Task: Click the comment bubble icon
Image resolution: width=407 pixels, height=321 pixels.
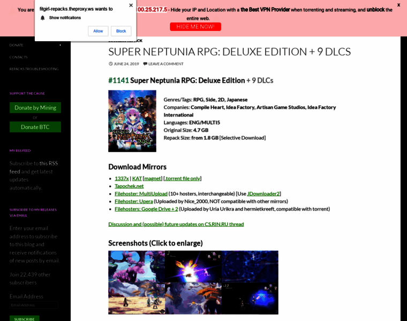Action: tap(145, 64)
